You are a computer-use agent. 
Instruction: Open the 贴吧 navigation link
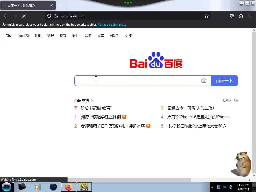point(50,36)
